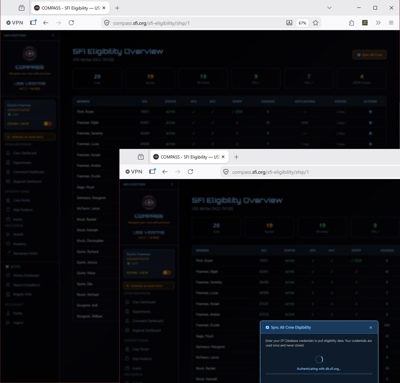Reload the page in back window
The height and width of the screenshot is (383, 400).
tap(71, 23)
